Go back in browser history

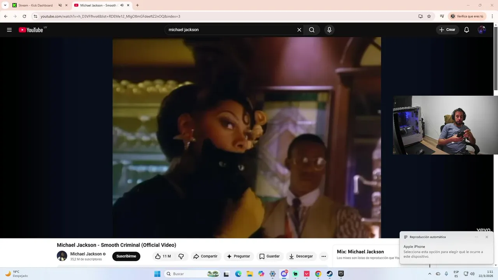coord(6,16)
